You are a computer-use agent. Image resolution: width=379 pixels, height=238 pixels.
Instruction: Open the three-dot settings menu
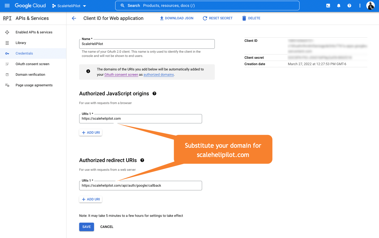pos(360,6)
